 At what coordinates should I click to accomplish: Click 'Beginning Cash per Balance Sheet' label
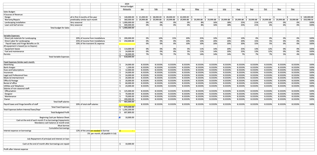click(x=54, y=118)
